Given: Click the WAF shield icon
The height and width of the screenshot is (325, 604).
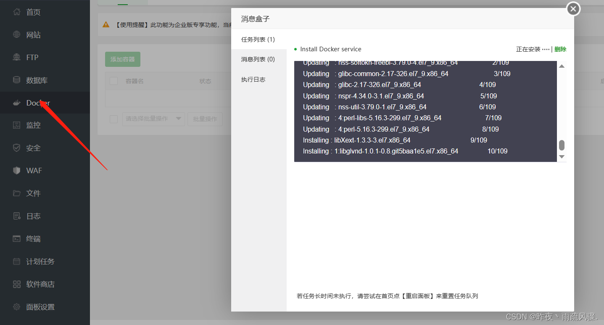Looking at the screenshot, I should coord(17,170).
